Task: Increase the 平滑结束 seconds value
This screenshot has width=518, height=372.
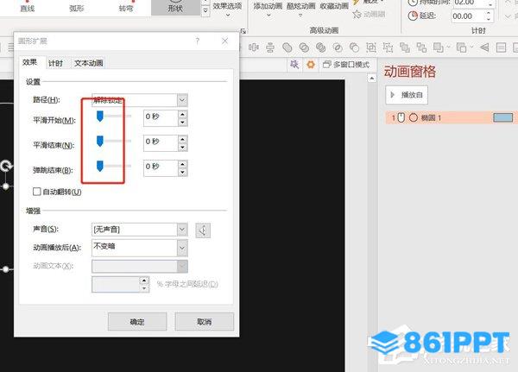Action: pos(182,140)
